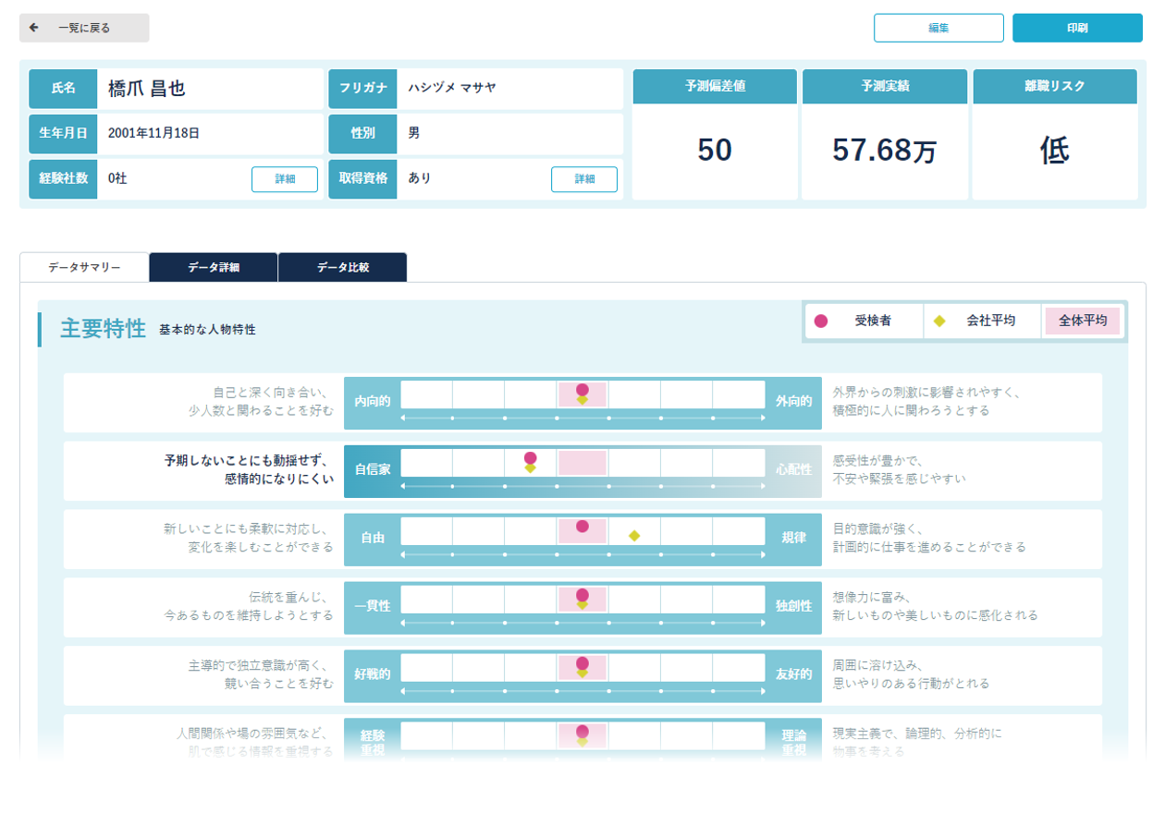Toggle the 全体平均 legend item
Viewport: 1165px width, 825px height.
(x=1082, y=321)
